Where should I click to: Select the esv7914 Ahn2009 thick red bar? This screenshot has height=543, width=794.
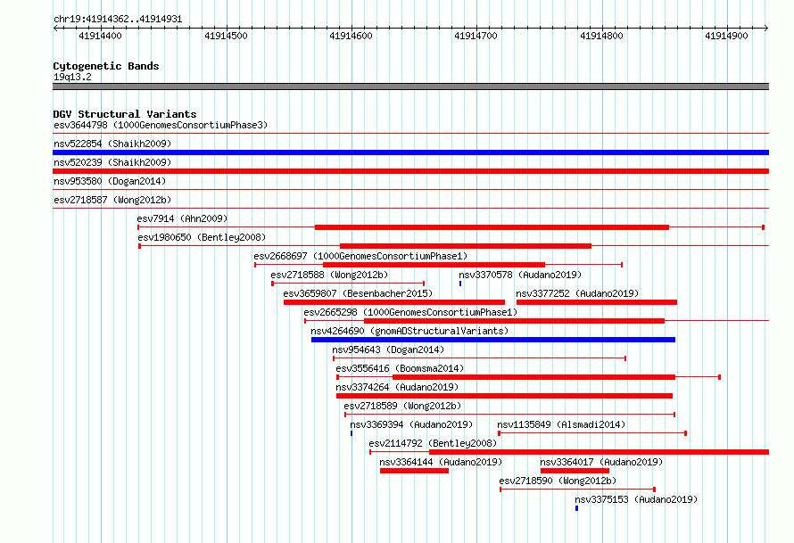pos(492,227)
